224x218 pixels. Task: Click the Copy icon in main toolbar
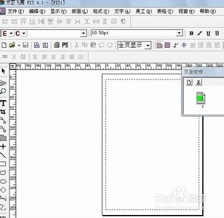pyautogui.click(x=85, y=45)
